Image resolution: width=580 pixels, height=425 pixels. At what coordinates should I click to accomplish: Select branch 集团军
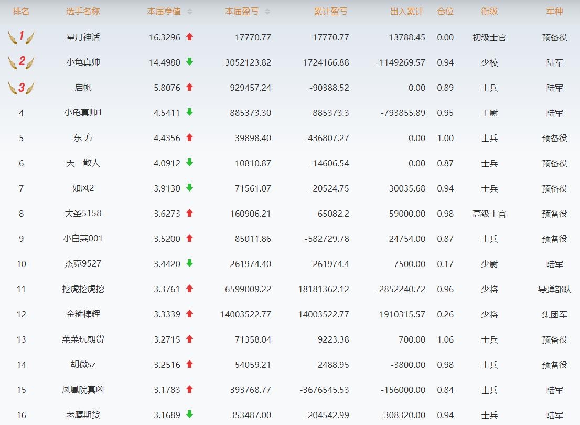pos(554,314)
